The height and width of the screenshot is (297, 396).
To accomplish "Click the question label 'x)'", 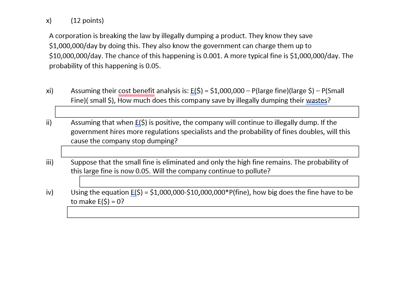I will 47,20.
